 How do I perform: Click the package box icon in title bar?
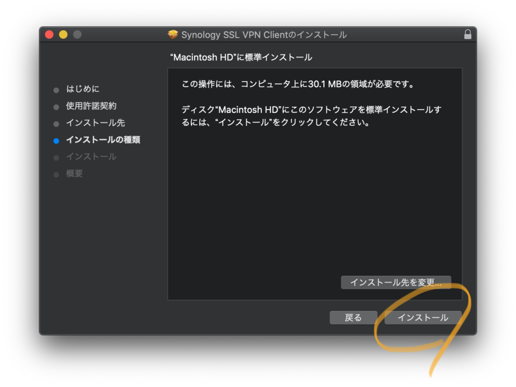pos(173,35)
